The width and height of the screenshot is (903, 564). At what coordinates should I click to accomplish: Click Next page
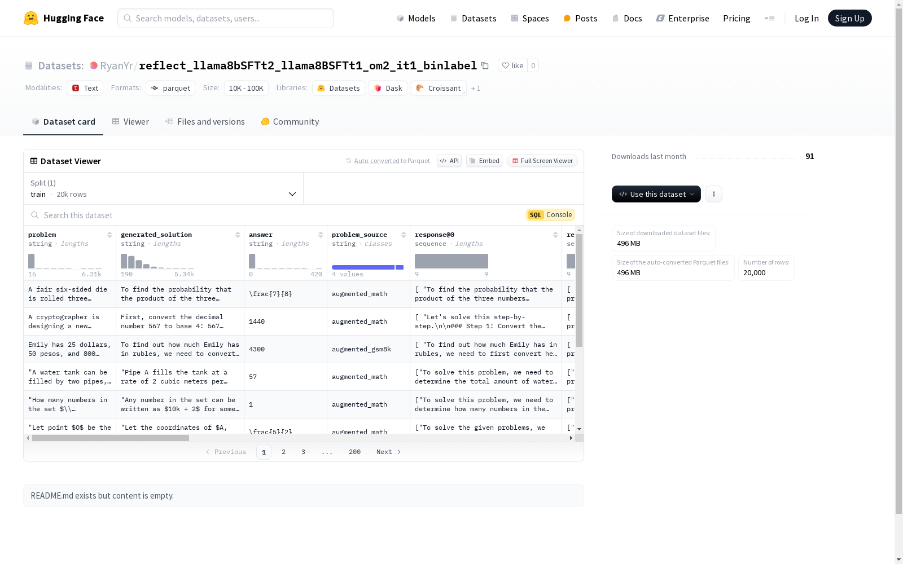tap(389, 452)
